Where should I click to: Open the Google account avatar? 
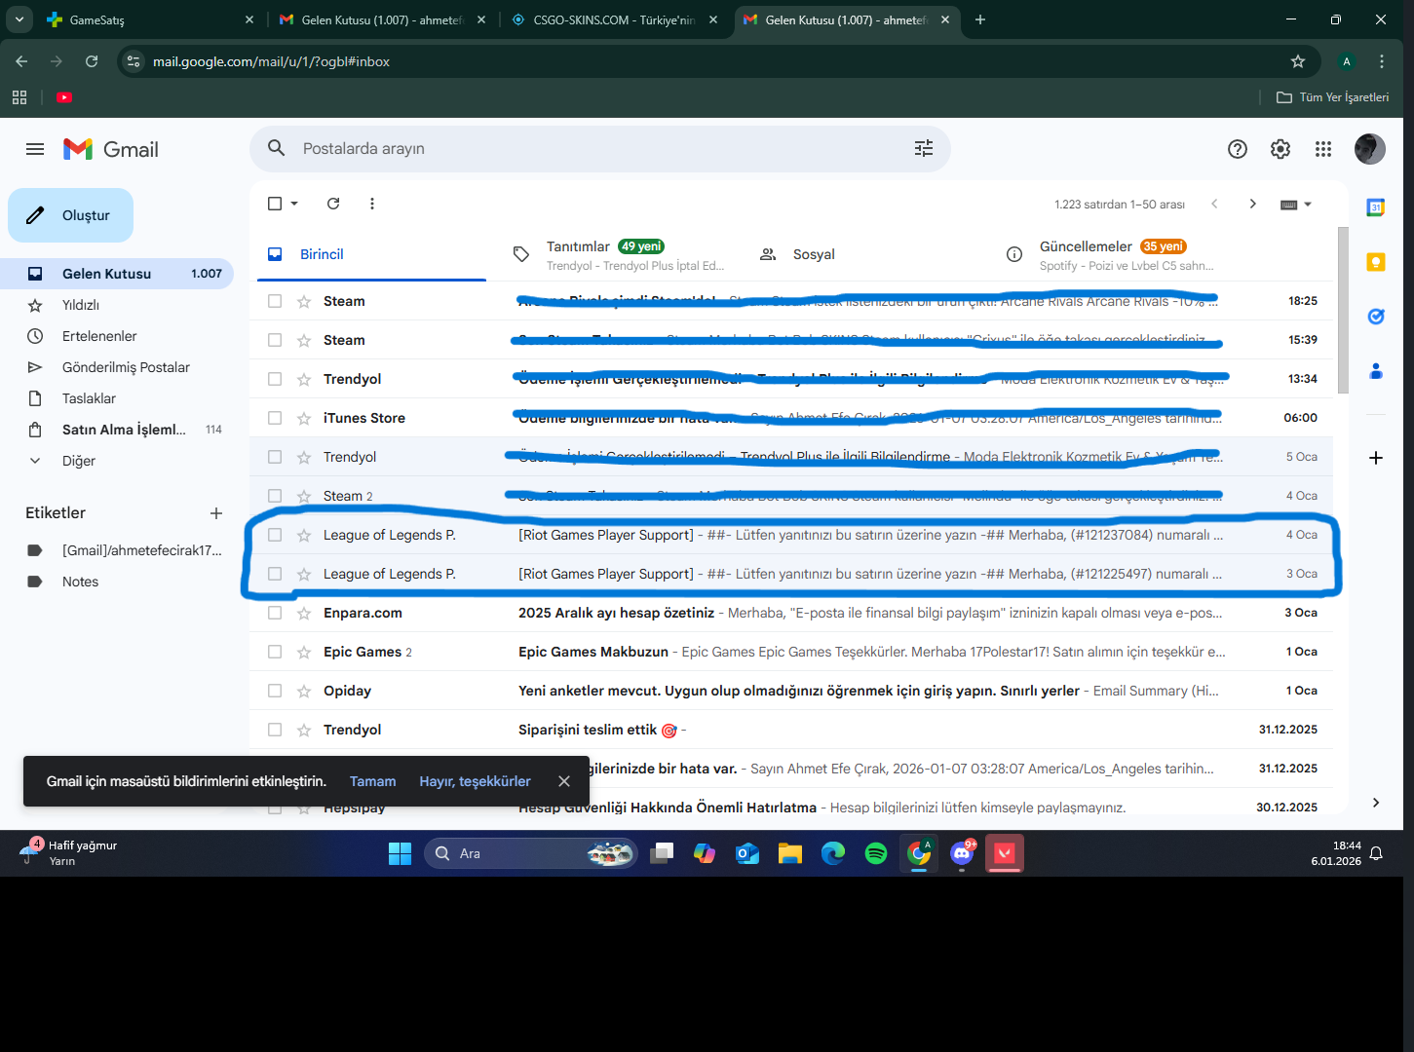[x=1370, y=149]
